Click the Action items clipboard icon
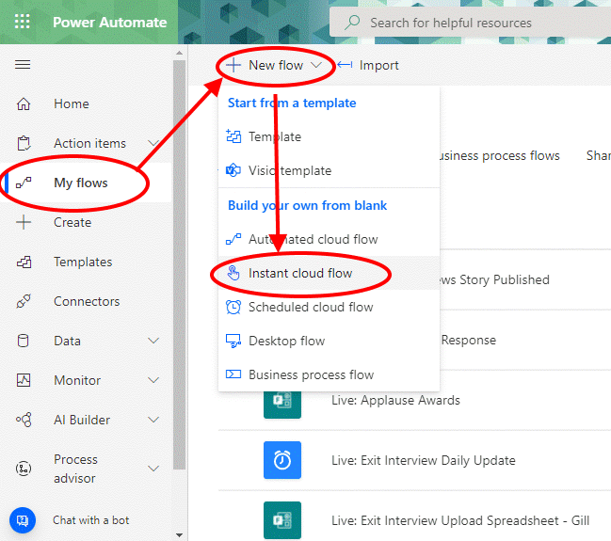 24,143
